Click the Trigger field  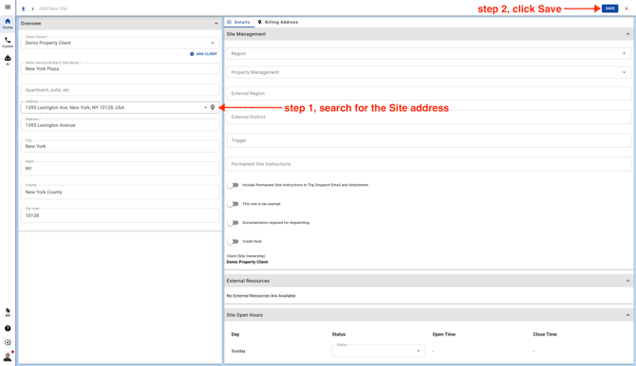[429, 140]
